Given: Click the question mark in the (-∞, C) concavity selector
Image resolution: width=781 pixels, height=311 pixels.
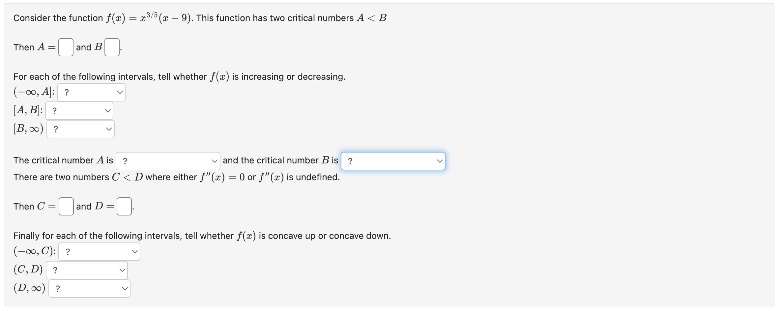Looking at the screenshot, I should point(68,251).
